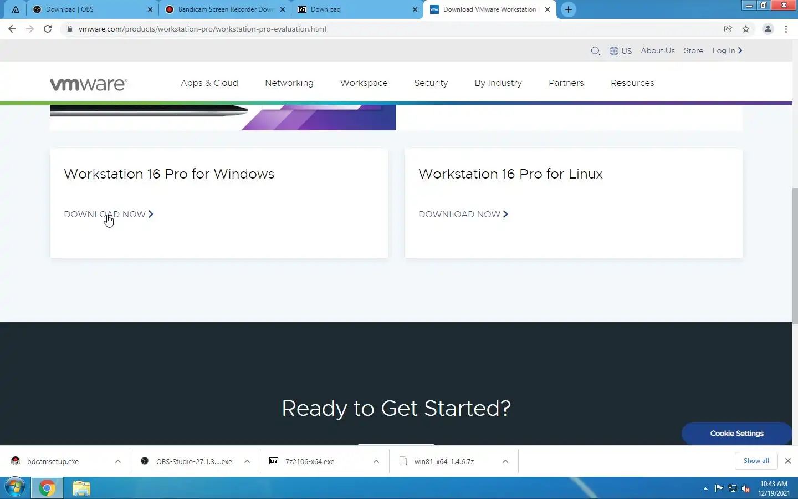Screen dimensions: 798x499
Task: Open a new browser tab
Action: (568, 9)
